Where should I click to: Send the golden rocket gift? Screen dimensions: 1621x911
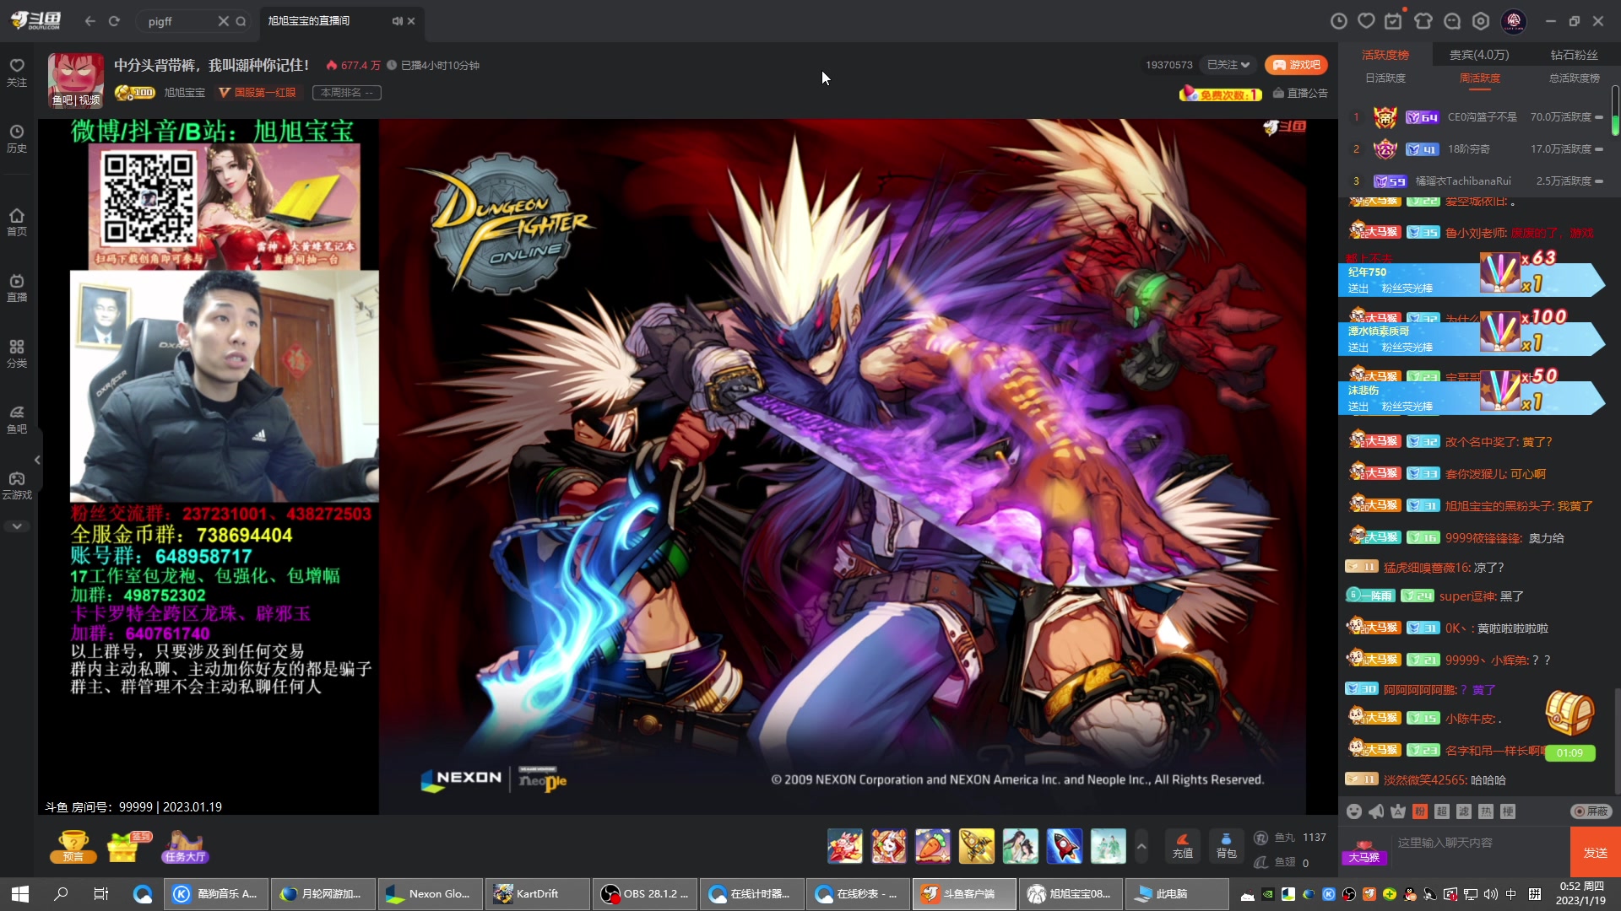[x=977, y=846]
